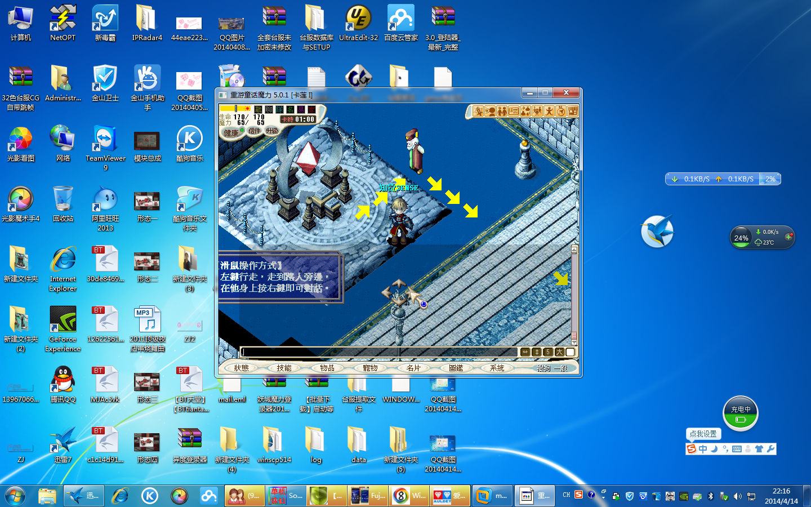Click the 大 font size icon beside chat box
811x507 pixels.
pos(559,352)
